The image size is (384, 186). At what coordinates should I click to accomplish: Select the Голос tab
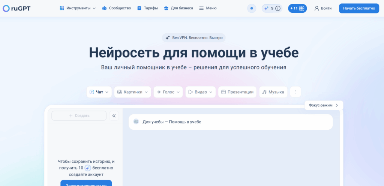(x=168, y=92)
